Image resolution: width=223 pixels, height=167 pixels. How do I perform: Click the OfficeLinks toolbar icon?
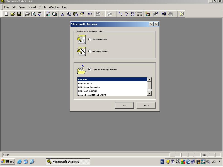[x=98, y=14]
